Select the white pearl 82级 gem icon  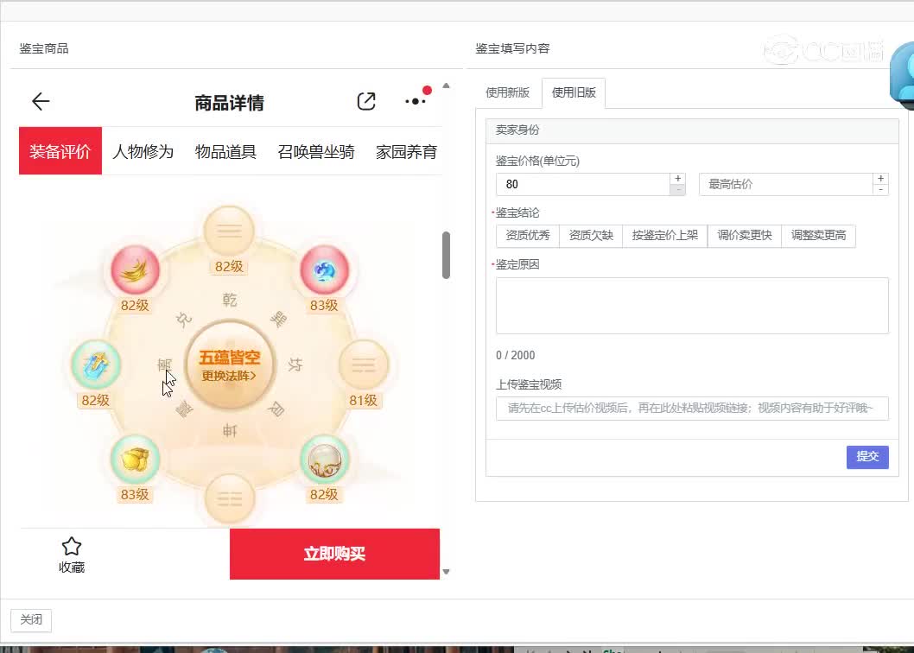(324, 460)
